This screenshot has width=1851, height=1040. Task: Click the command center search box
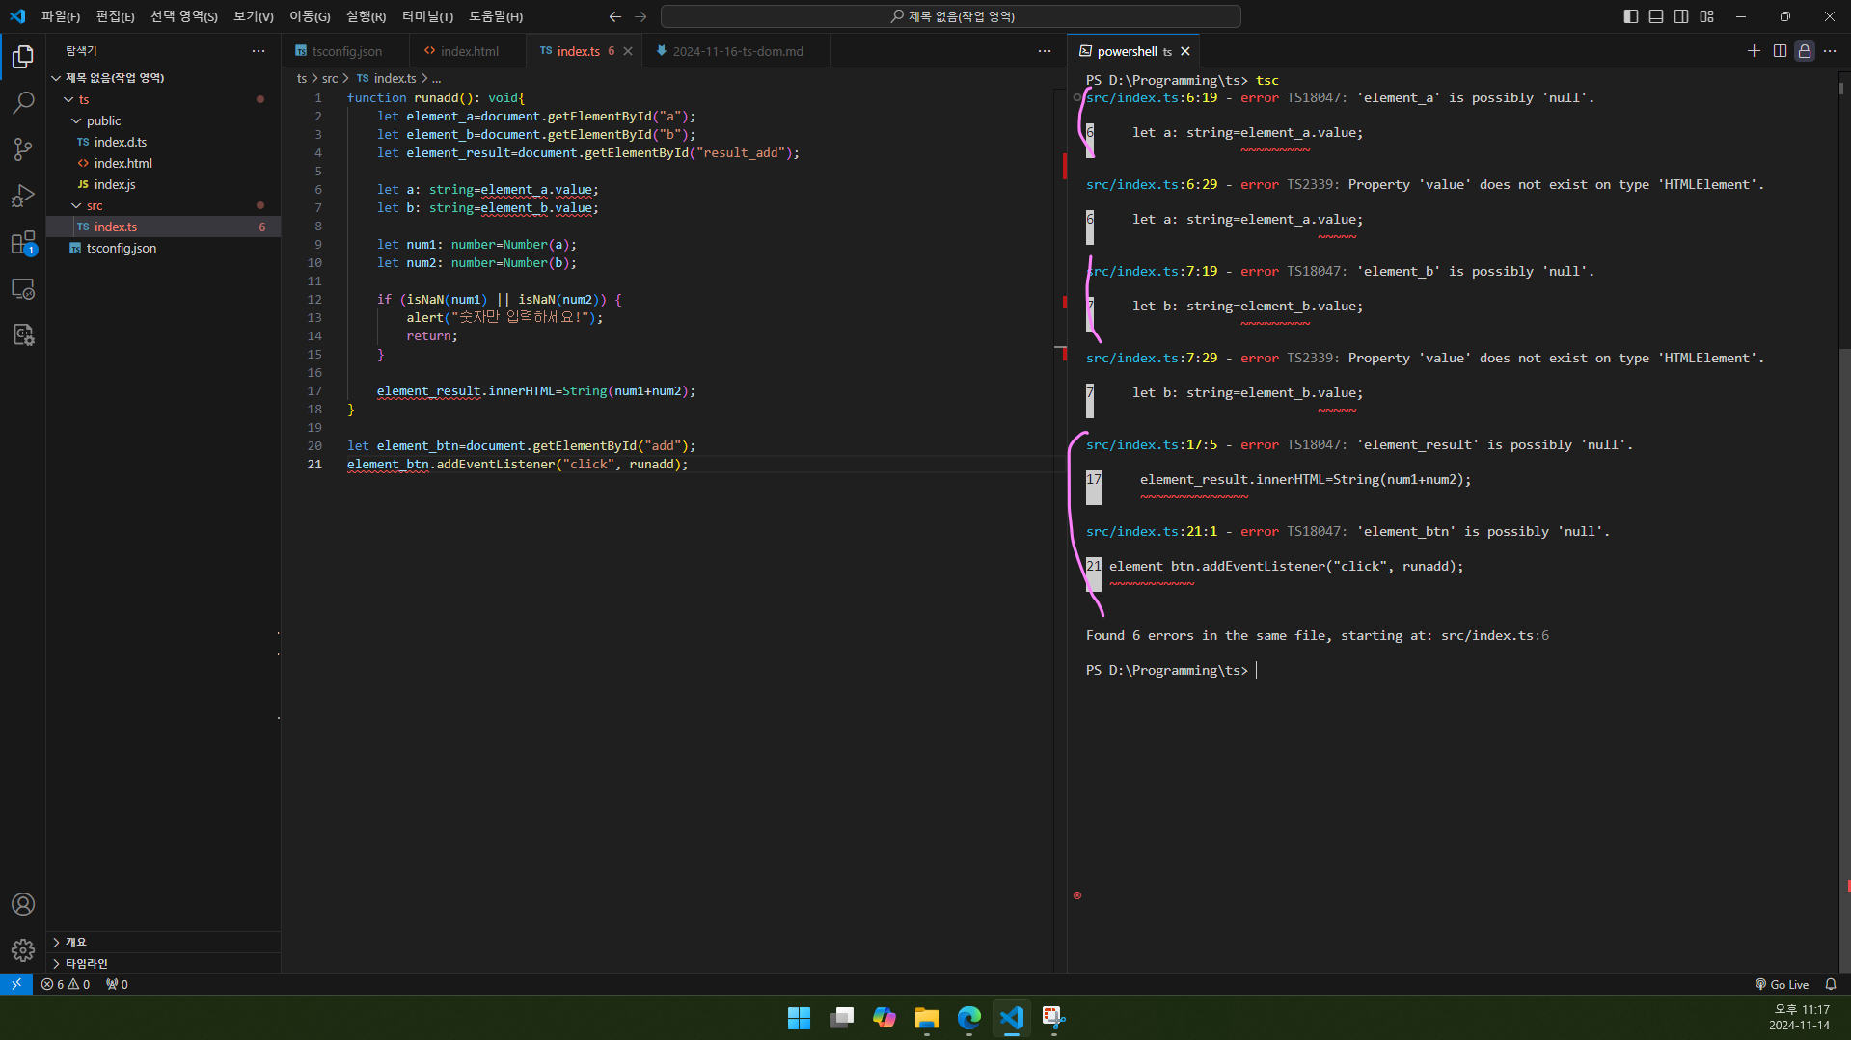point(950,16)
